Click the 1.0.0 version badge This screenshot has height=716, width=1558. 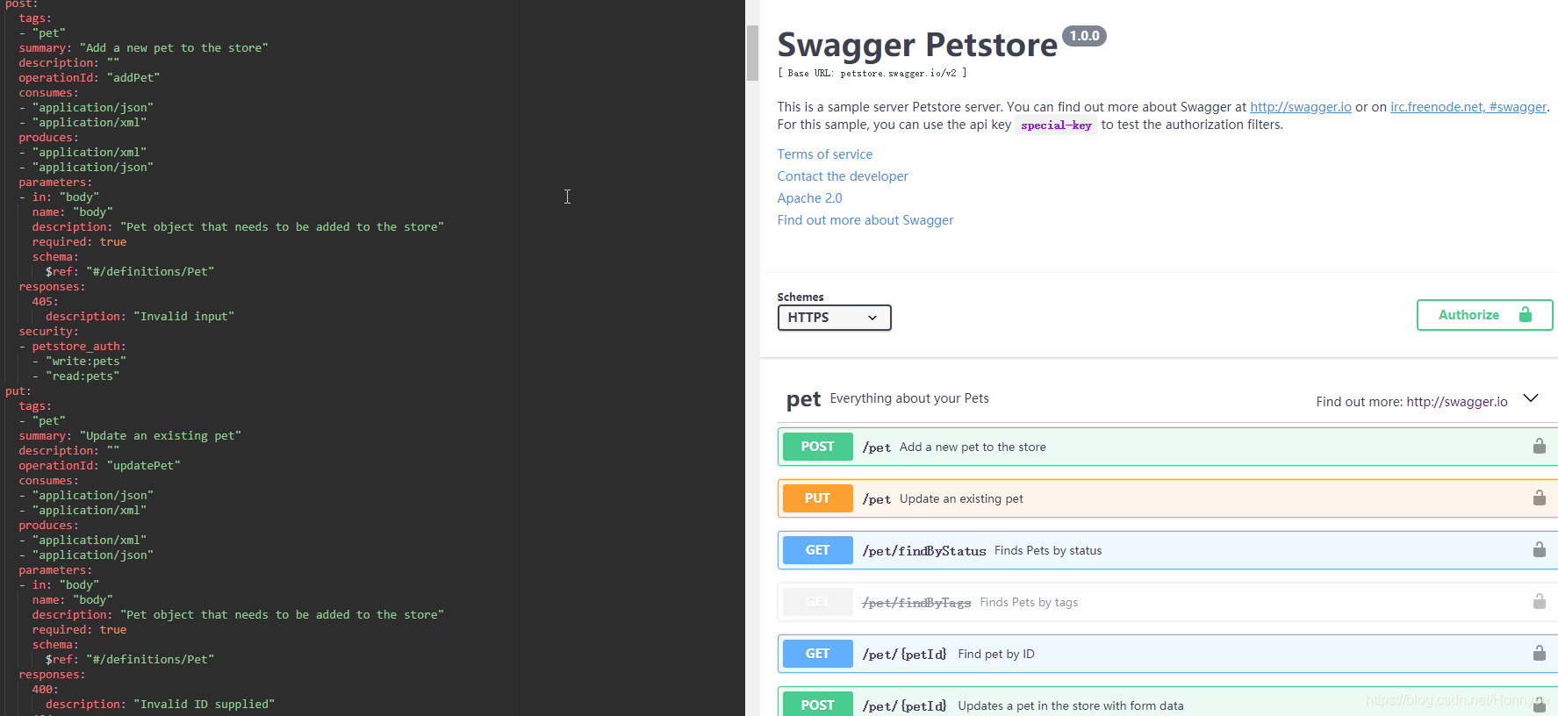click(x=1084, y=36)
